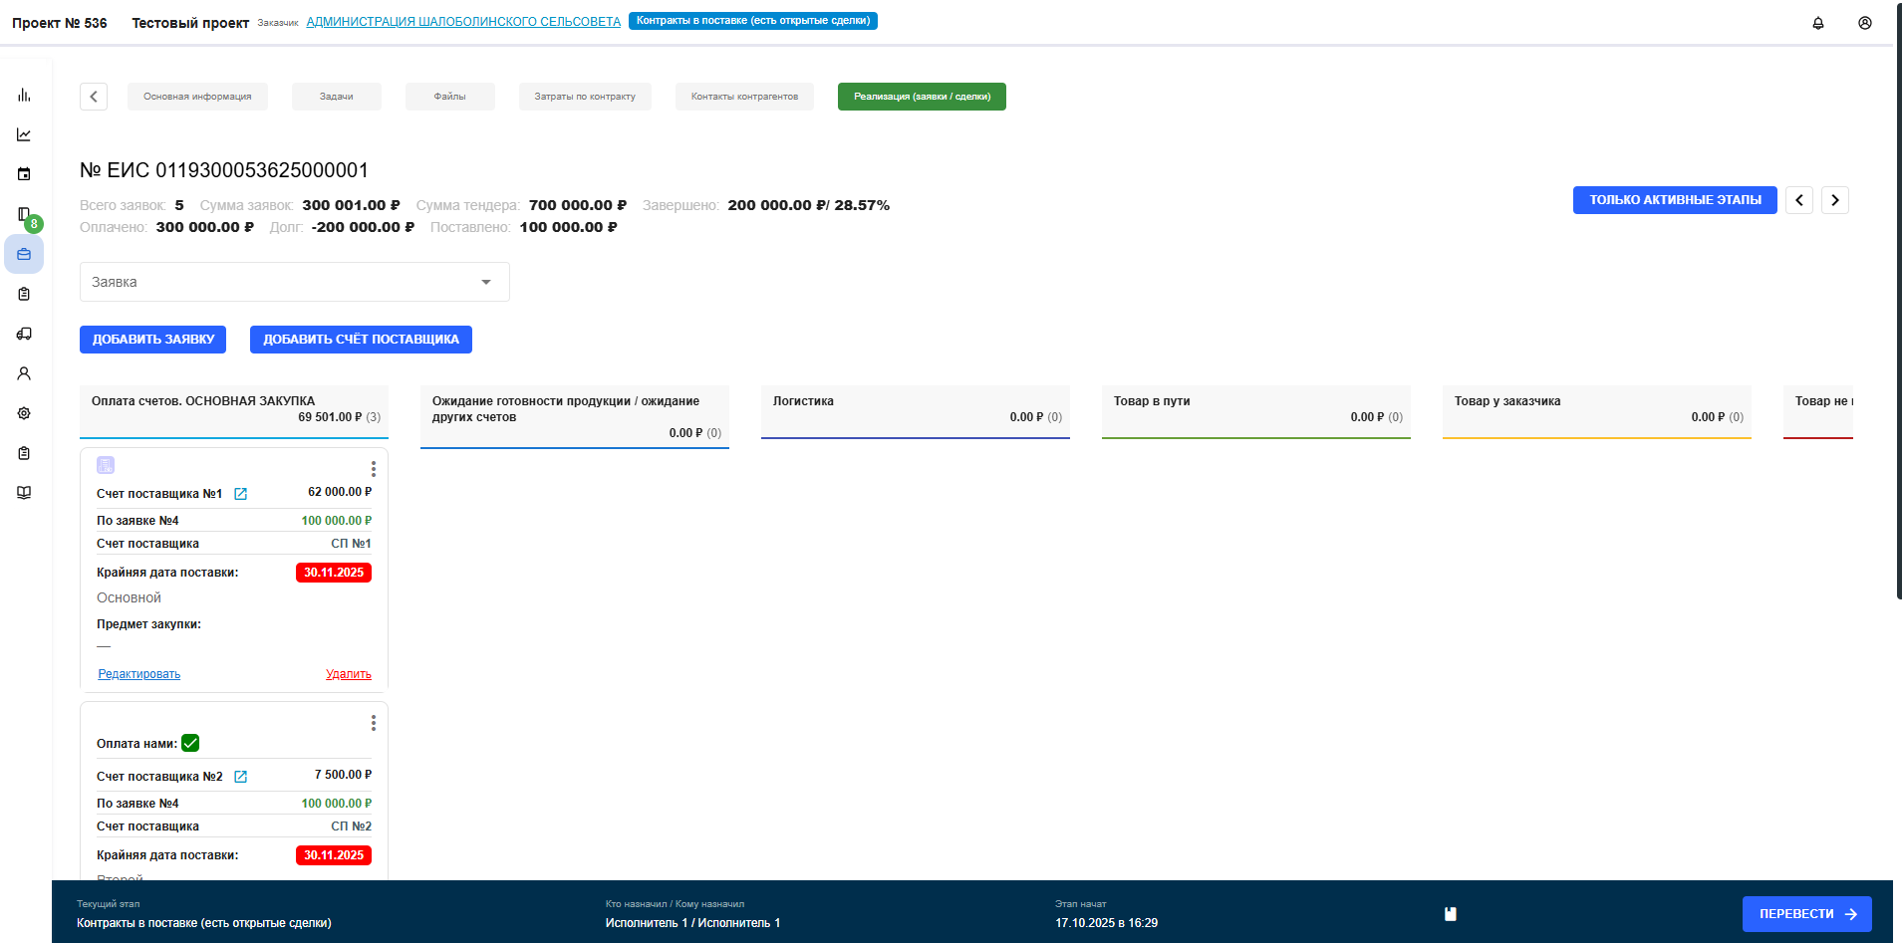The width and height of the screenshot is (1902, 943).
Task: Open external link for Счет поставщика №2
Action: pos(240,777)
